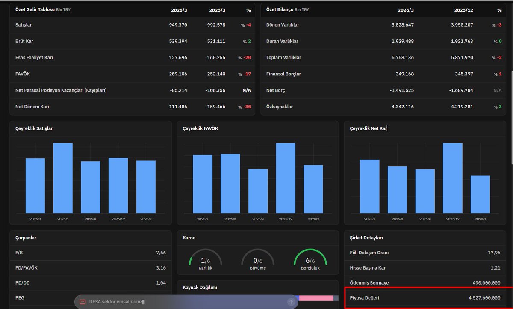
Task: Select the Net Dönem Karı value 111.486
Action: point(178,107)
